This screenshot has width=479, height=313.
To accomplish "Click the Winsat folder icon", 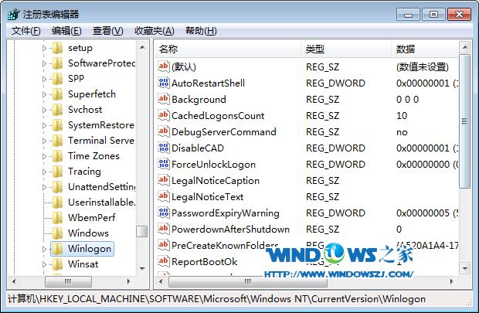I will 57,264.
